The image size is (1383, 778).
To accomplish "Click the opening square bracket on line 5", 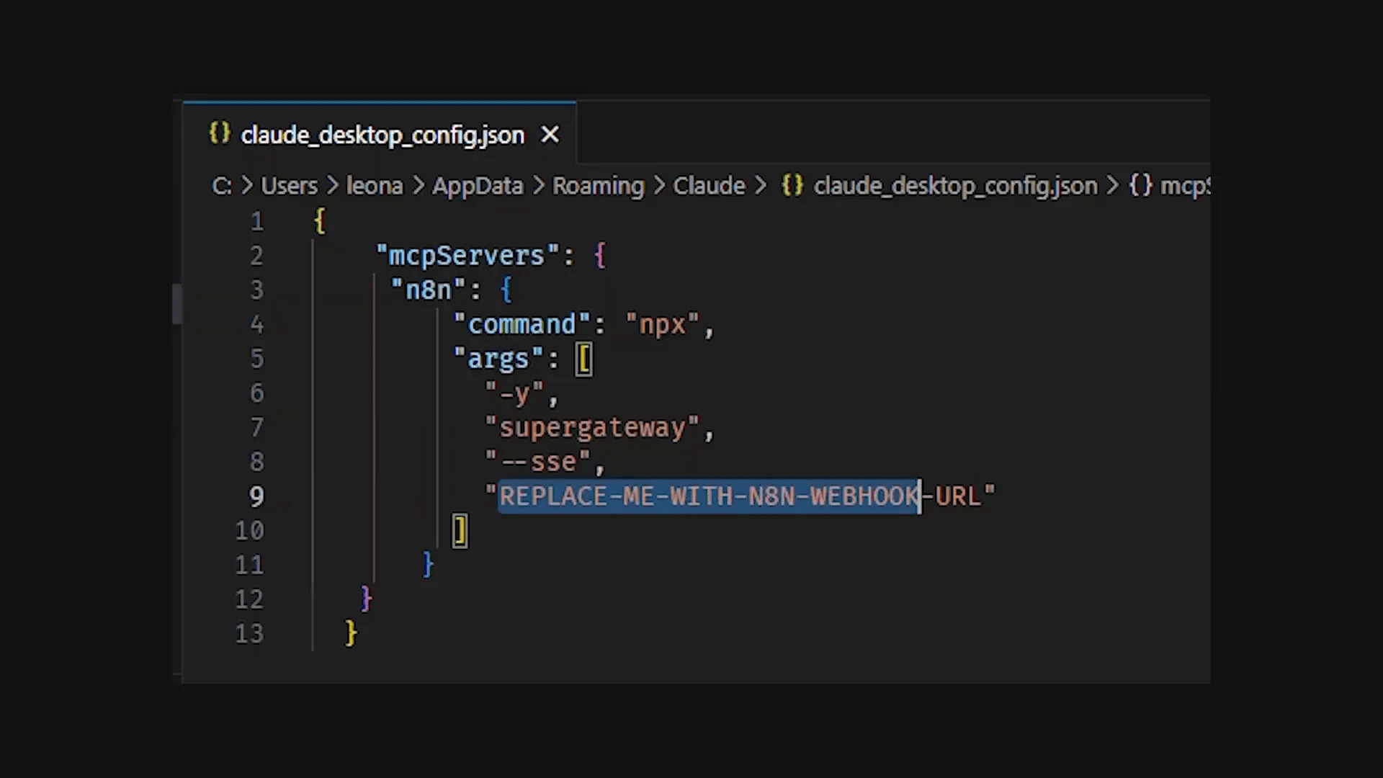I will (x=584, y=359).
